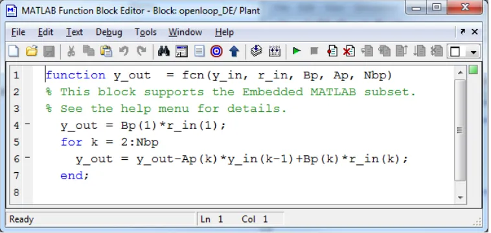Screen dimensions: 491x233
Task: Click the vertical scrollbar thumb
Action: 460,130
